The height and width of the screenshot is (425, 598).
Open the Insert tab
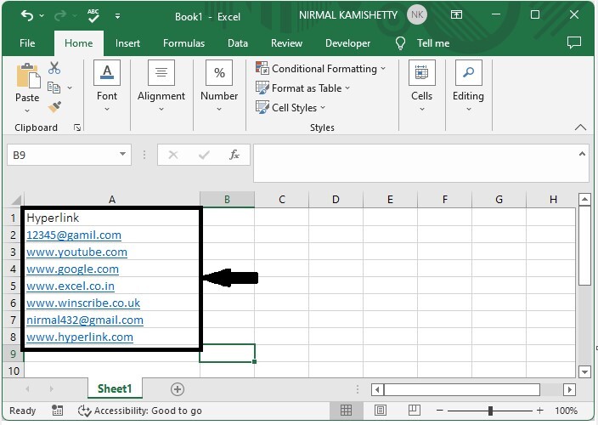tap(127, 43)
